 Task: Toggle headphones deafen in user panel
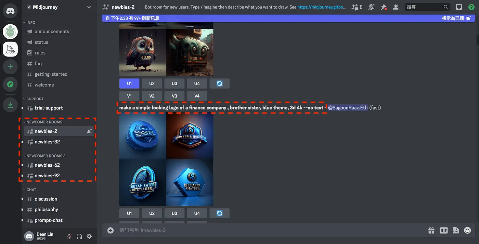(79, 236)
